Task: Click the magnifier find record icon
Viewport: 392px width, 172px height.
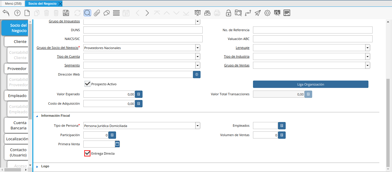Action: [87, 13]
